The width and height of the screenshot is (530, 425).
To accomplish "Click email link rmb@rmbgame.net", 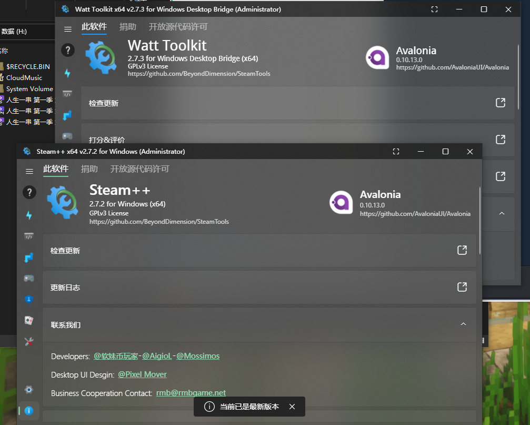I will click(x=191, y=393).
